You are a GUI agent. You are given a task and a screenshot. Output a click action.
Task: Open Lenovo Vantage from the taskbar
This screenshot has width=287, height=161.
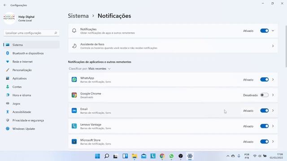pos(153,156)
